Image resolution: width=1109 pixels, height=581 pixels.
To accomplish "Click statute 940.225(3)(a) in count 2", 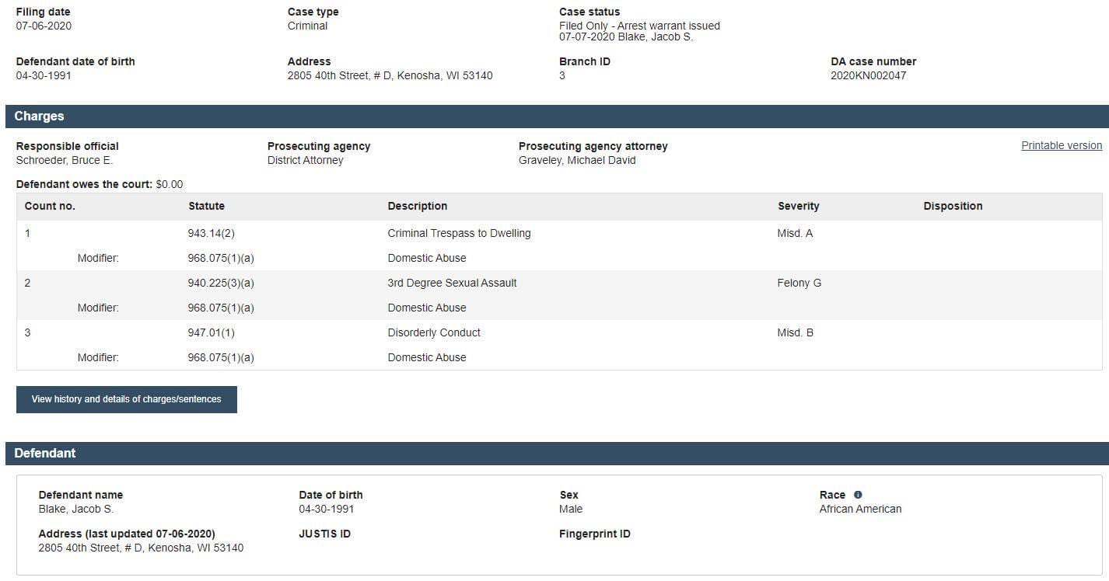I will 221,283.
